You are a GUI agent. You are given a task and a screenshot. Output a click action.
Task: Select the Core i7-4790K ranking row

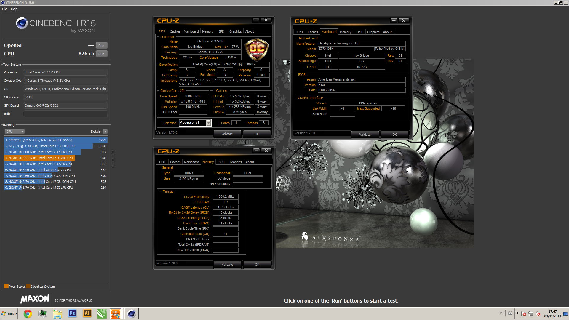coord(56,152)
